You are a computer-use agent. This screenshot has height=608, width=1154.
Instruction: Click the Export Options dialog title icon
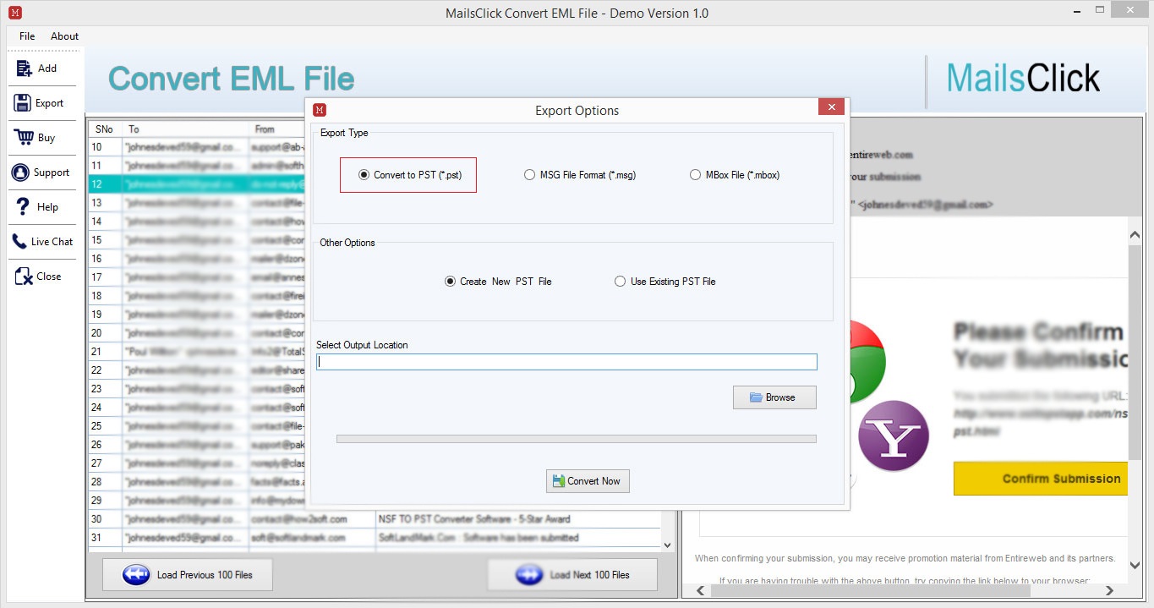(x=320, y=110)
